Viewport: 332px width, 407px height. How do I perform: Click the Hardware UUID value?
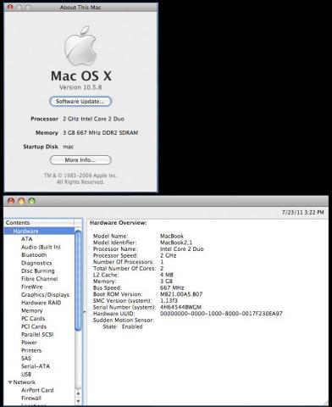click(x=221, y=314)
